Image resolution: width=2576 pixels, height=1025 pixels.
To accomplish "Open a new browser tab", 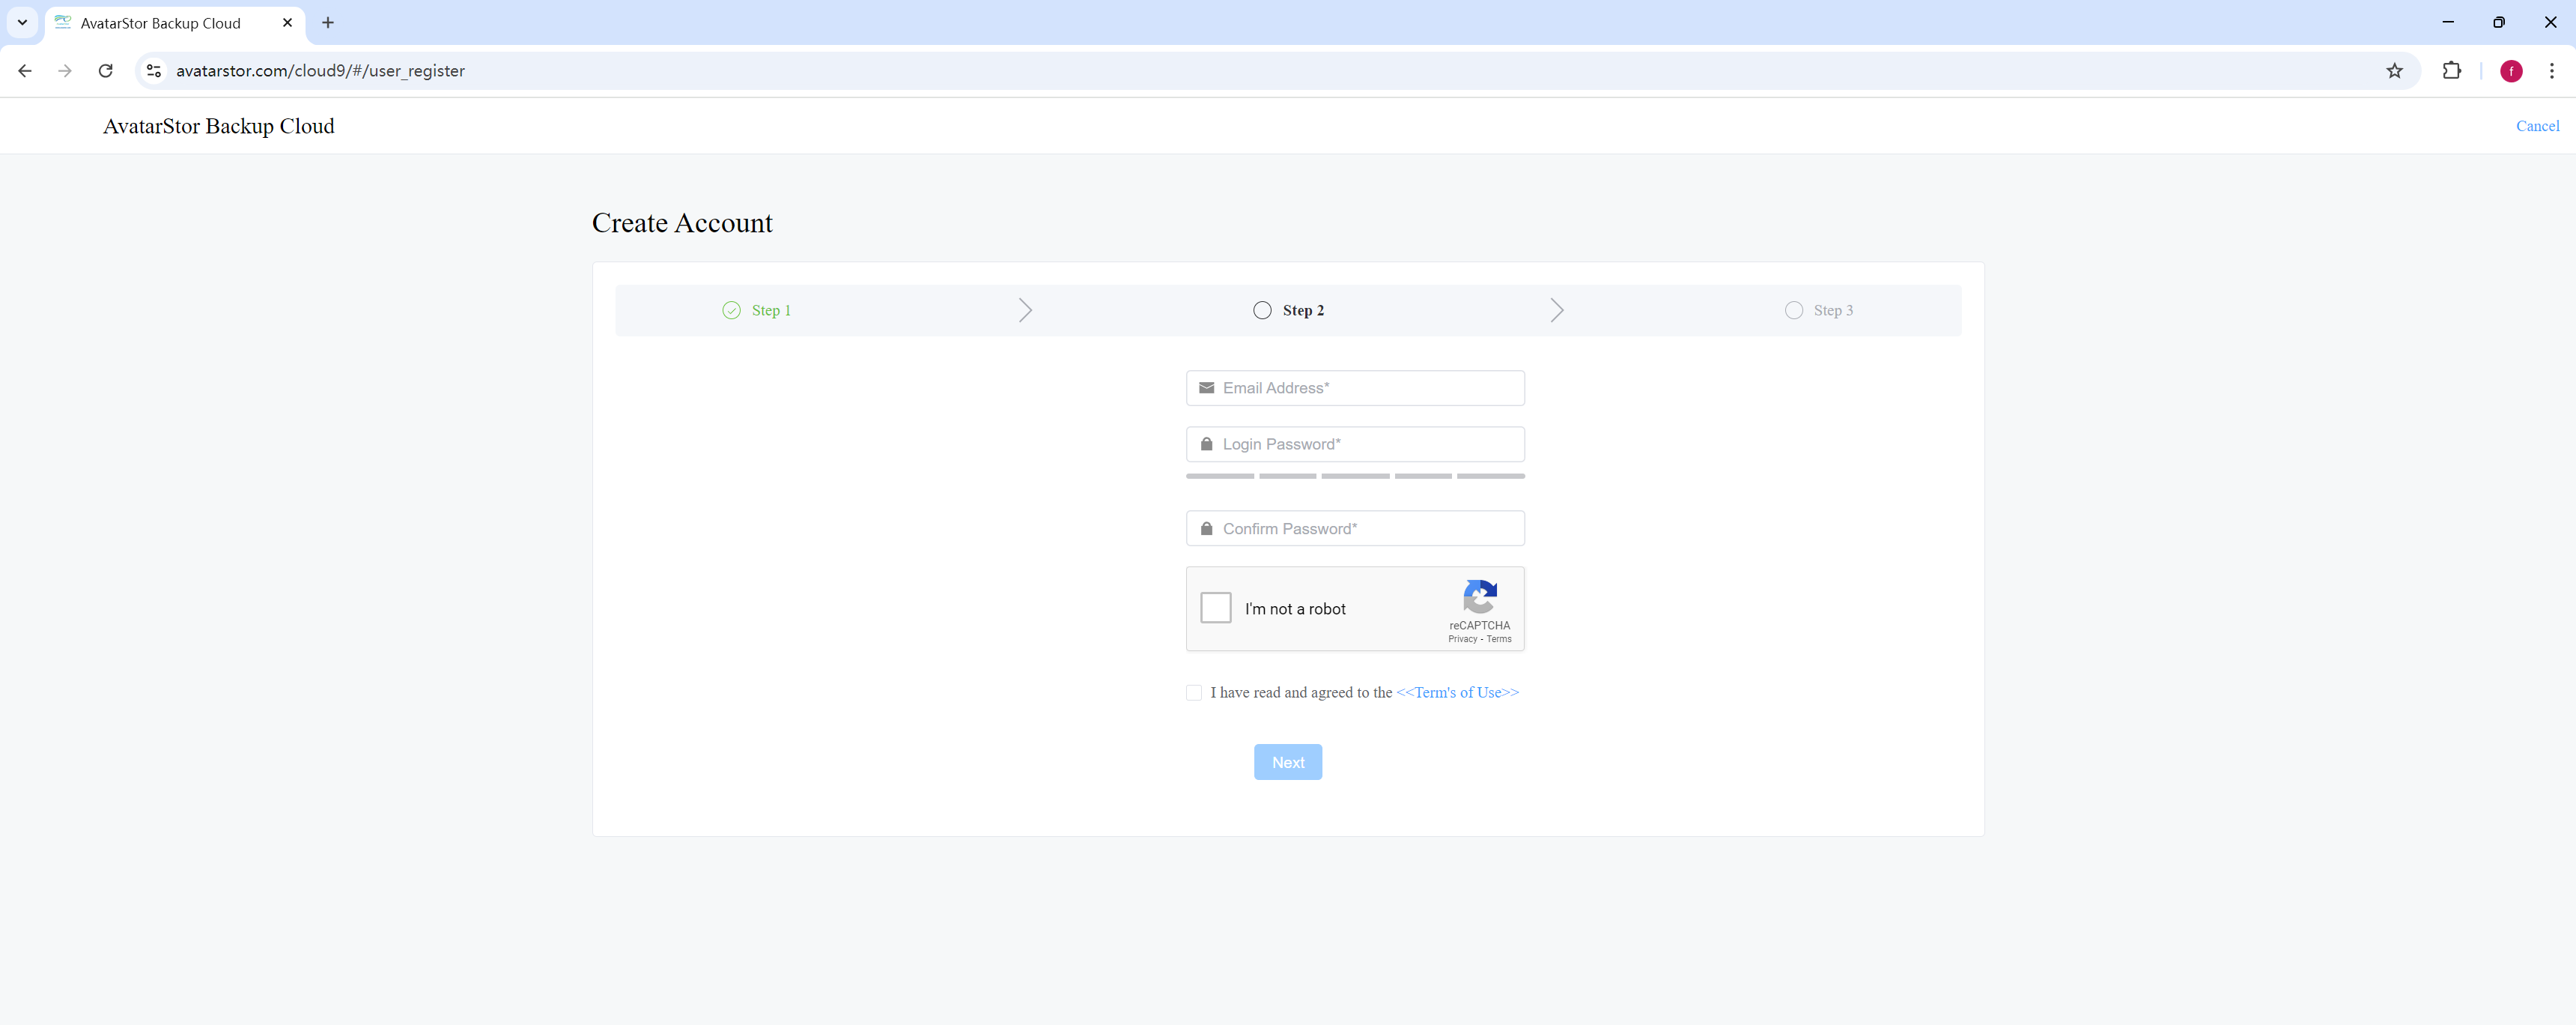I will click(328, 23).
